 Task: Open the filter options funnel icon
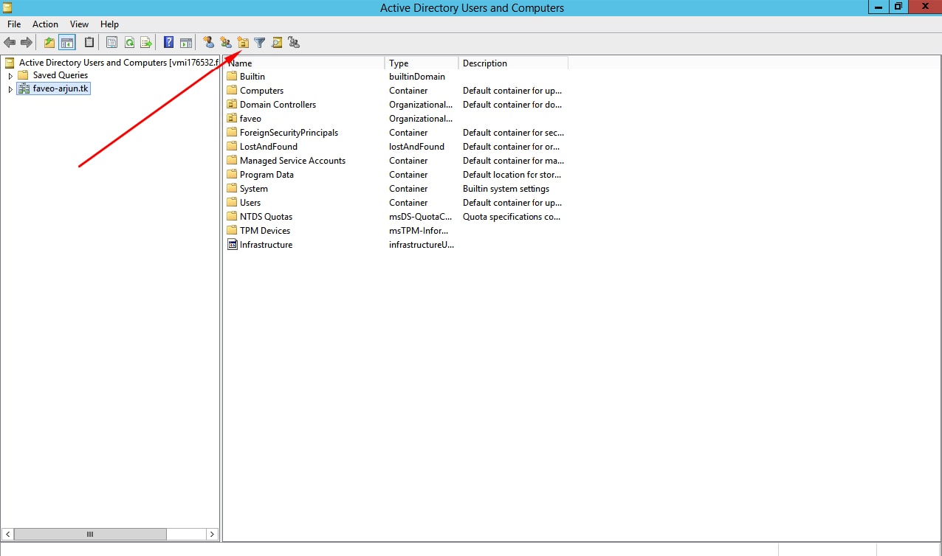pos(260,43)
